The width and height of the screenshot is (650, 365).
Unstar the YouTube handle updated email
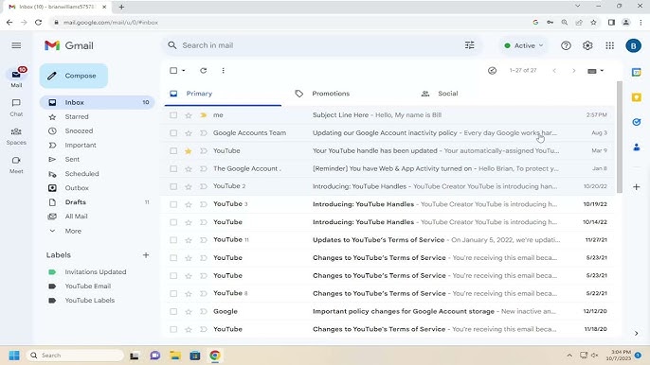(x=189, y=151)
